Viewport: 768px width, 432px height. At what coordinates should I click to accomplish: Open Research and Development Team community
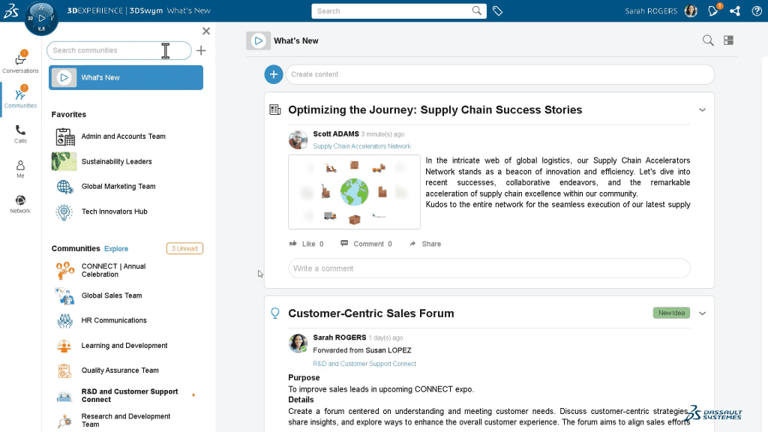[x=126, y=420]
